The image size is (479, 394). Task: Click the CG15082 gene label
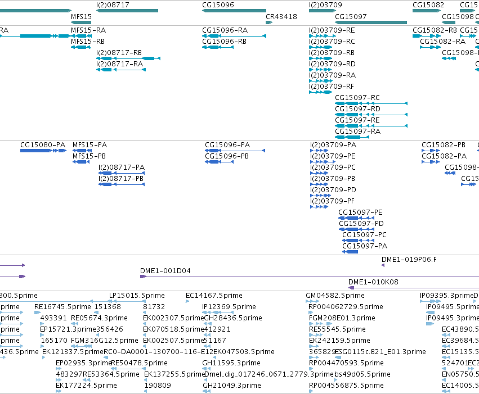coord(428,5)
